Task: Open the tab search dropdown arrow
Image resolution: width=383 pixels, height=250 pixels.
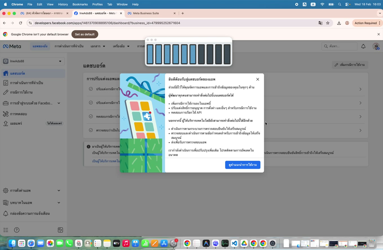Action: [x=380, y=13]
